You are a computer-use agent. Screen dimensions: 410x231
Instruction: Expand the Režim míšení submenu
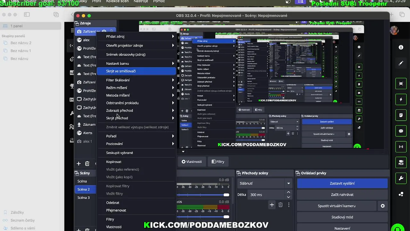pos(136,88)
